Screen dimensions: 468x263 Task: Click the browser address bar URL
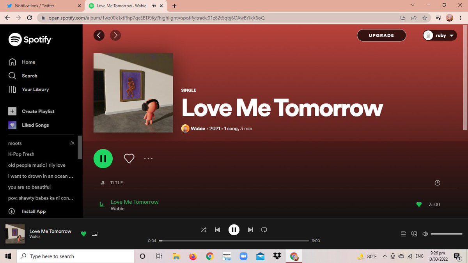point(156,18)
